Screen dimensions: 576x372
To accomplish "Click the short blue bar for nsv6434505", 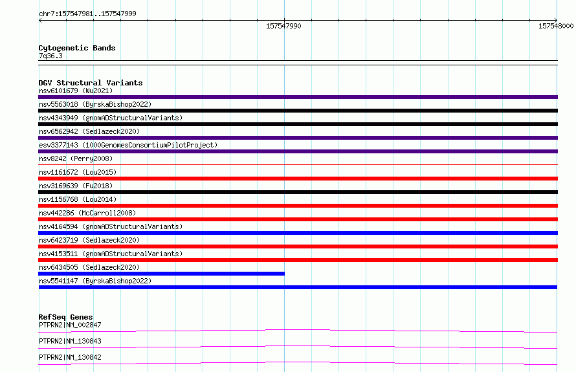I will 162,274.
